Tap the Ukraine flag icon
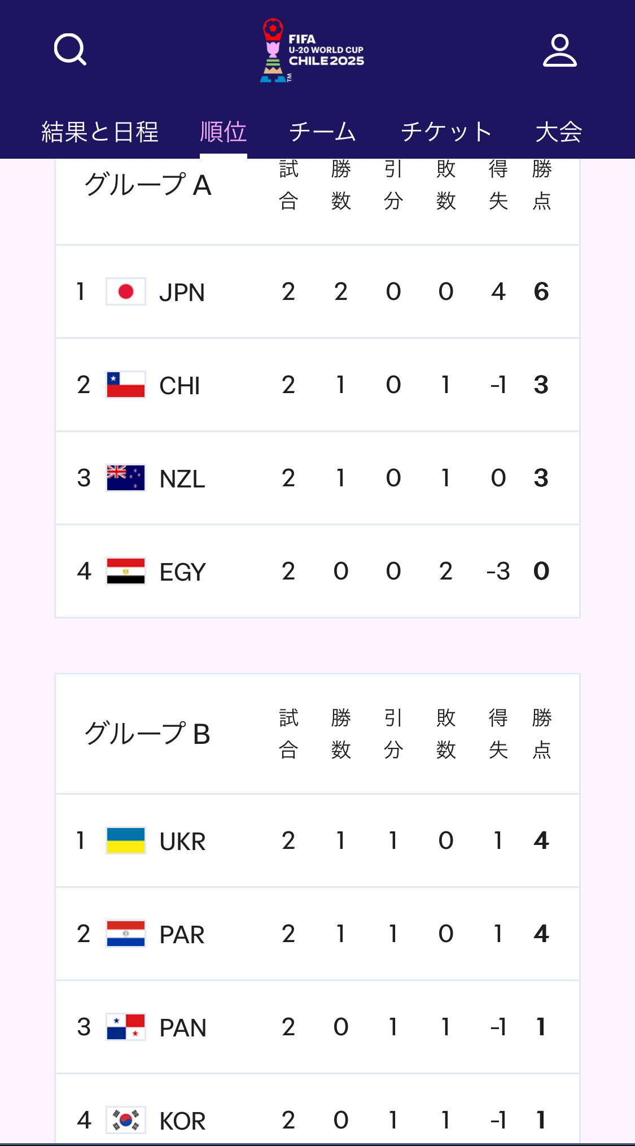 [126, 840]
